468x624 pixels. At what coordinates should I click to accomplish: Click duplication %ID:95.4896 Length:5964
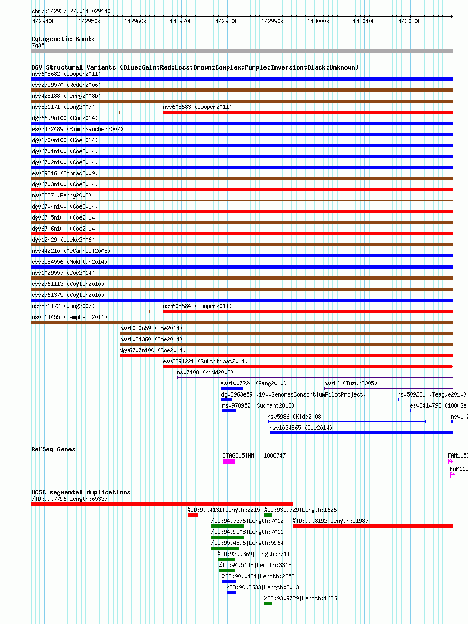click(248, 543)
